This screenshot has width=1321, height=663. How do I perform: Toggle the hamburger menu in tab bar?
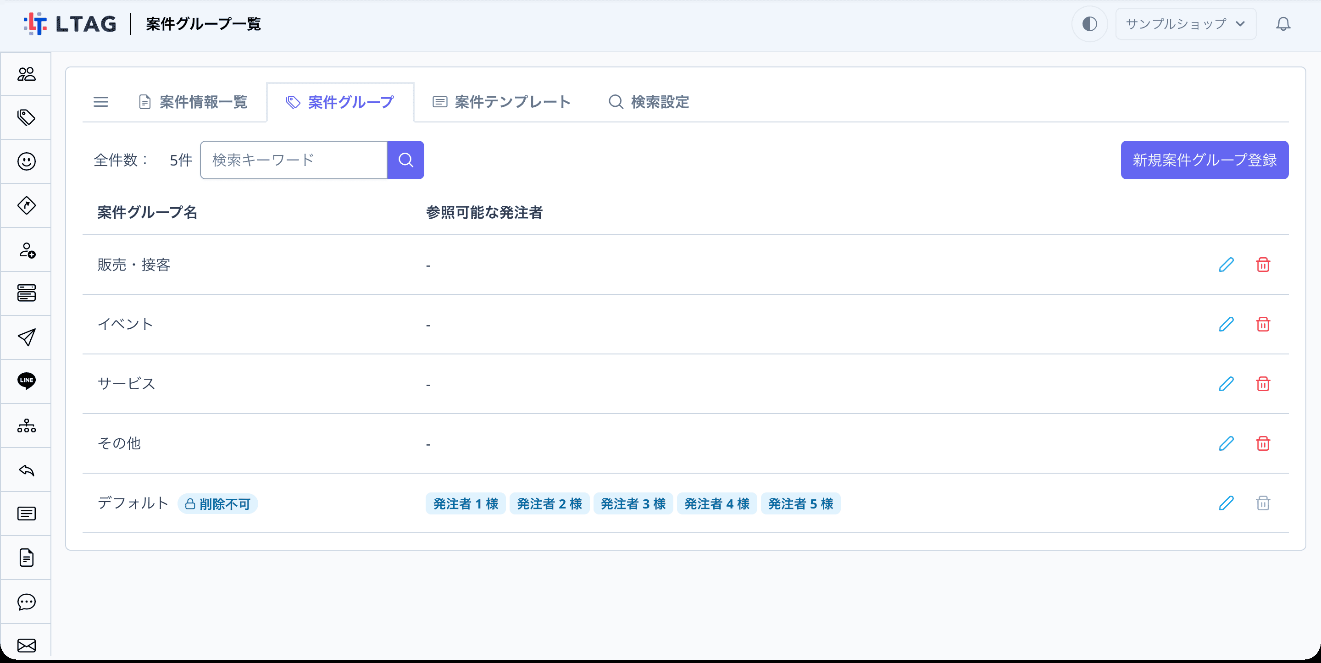pyautogui.click(x=101, y=102)
